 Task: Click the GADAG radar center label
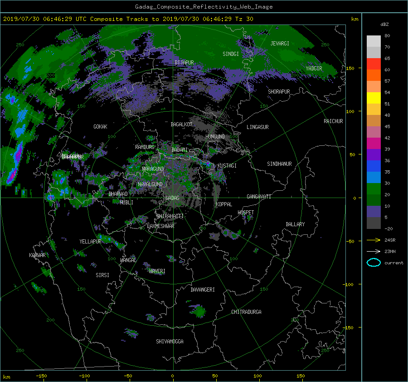point(172,198)
